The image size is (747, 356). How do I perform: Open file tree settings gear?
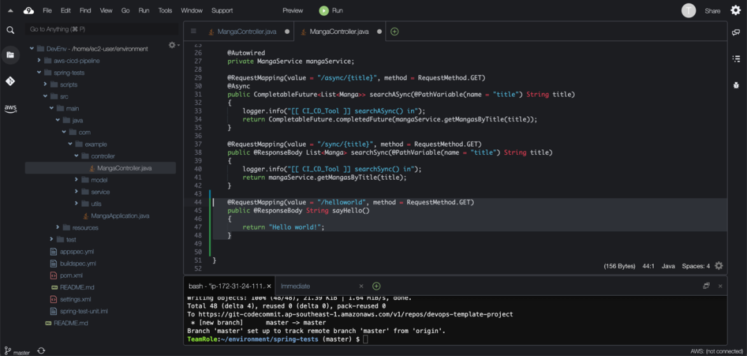point(172,45)
